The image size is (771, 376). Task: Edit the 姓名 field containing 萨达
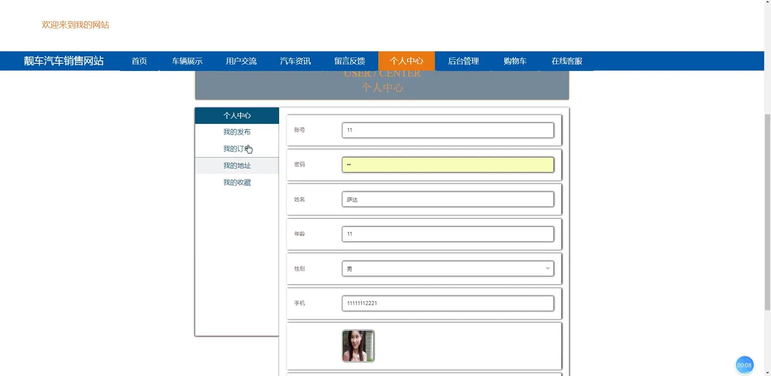[448, 200]
